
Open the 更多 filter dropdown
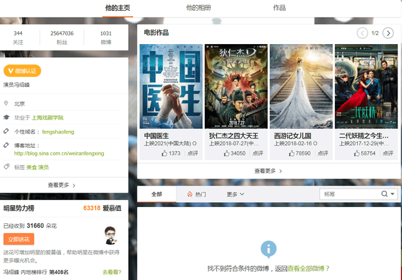click(x=236, y=194)
